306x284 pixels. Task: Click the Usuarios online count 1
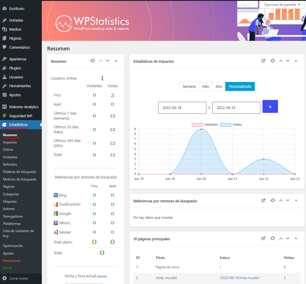[x=102, y=78]
